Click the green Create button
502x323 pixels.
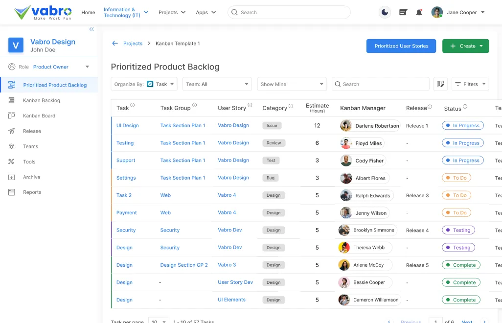click(465, 46)
